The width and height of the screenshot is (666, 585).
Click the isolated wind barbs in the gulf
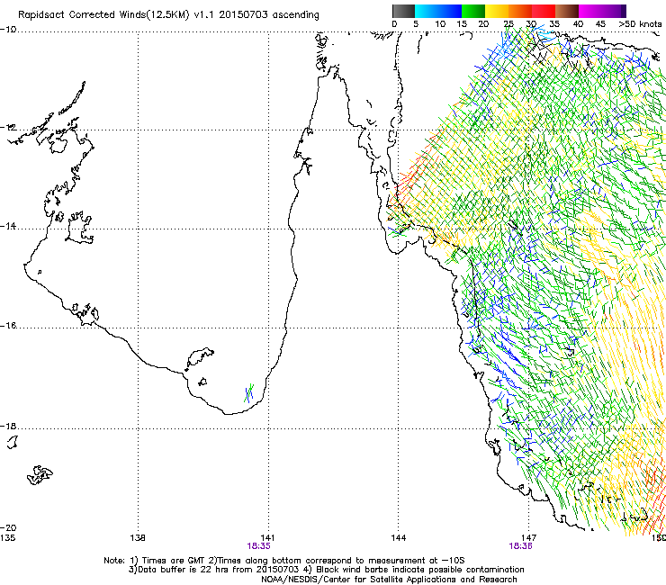point(249,392)
